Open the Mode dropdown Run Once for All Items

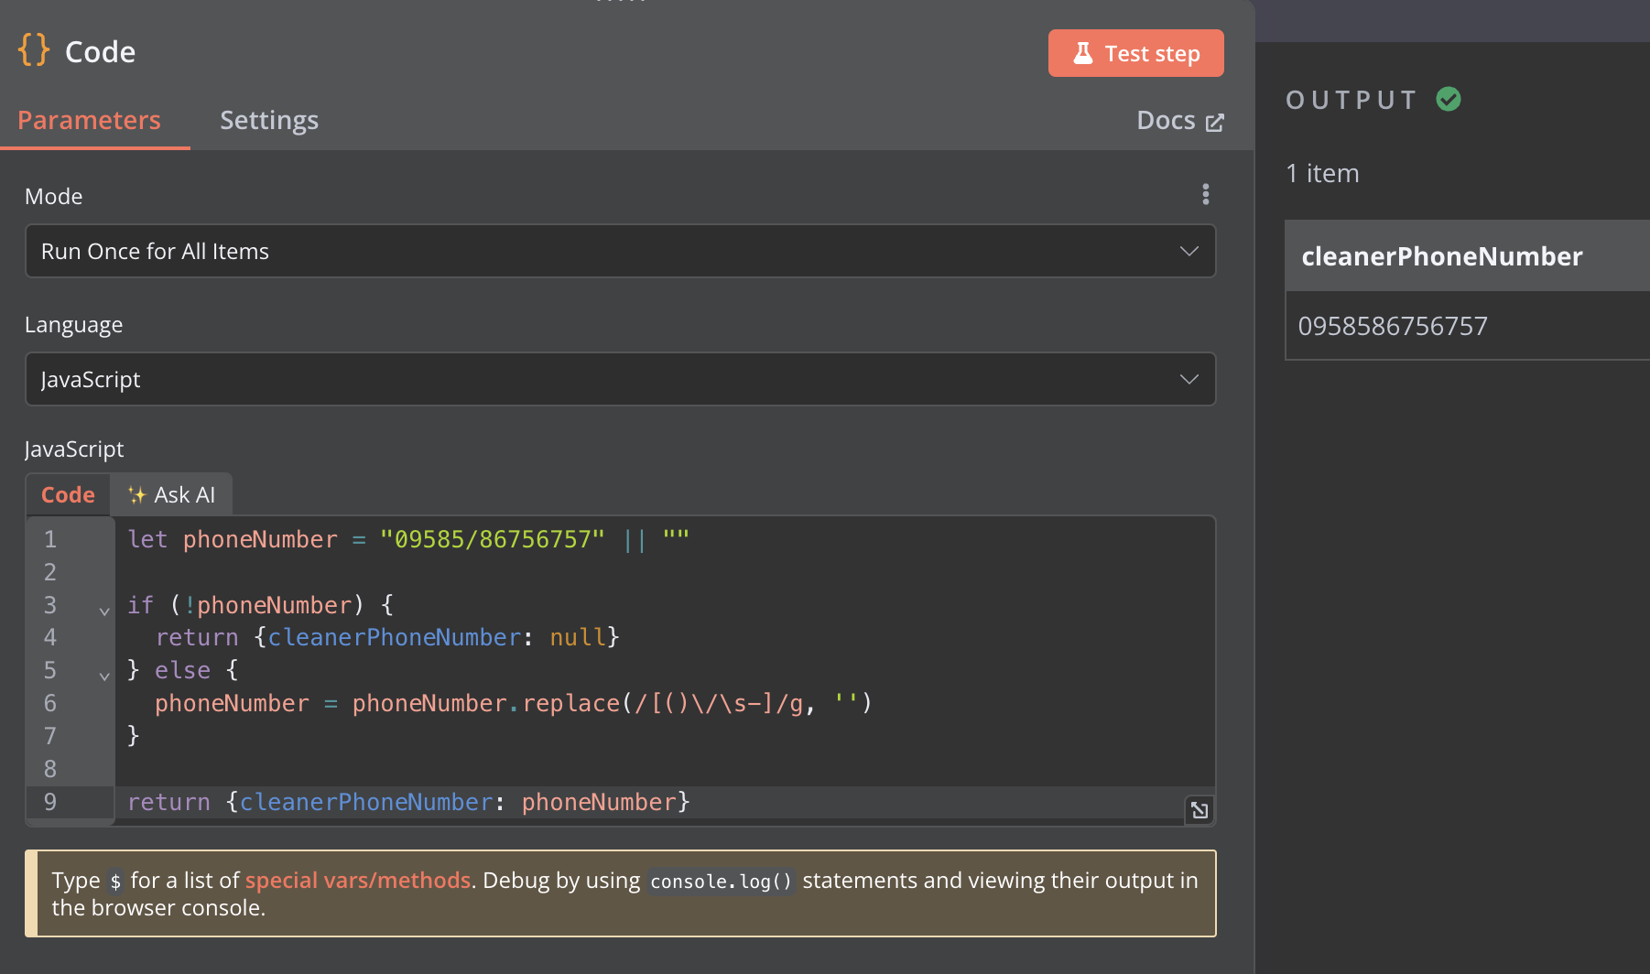[620, 251]
